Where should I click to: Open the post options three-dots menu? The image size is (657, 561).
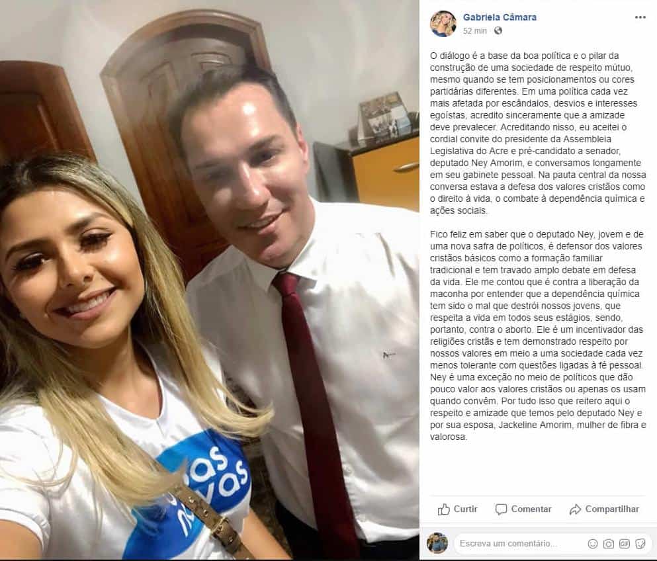(640, 17)
